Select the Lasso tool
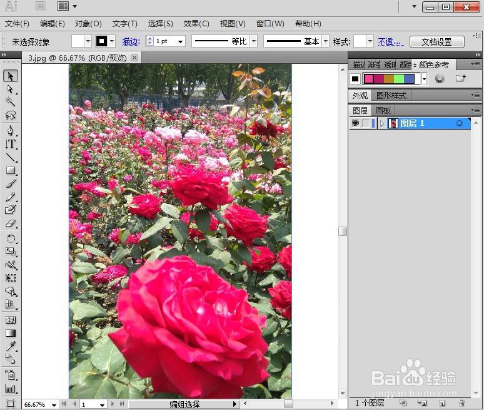484x410 pixels. coord(11,115)
